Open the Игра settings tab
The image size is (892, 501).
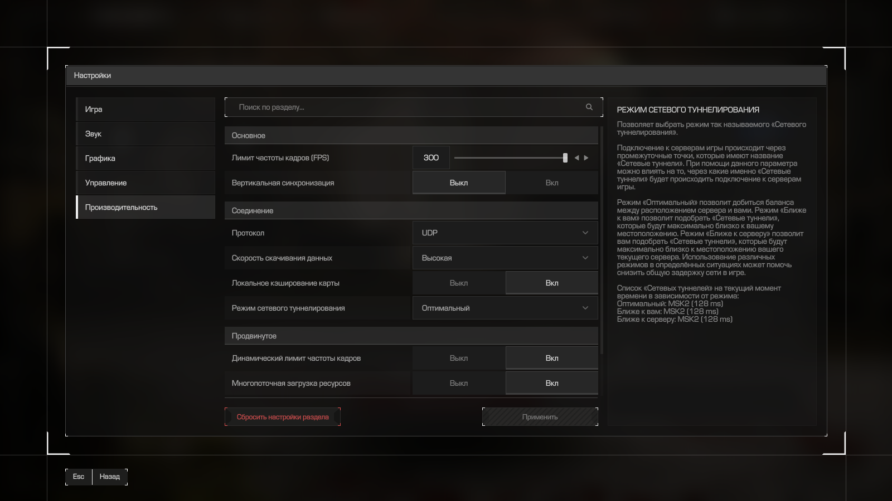(x=146, y=109)
